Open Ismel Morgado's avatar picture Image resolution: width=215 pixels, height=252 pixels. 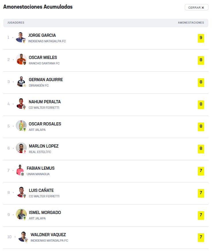tap(21, 215)
